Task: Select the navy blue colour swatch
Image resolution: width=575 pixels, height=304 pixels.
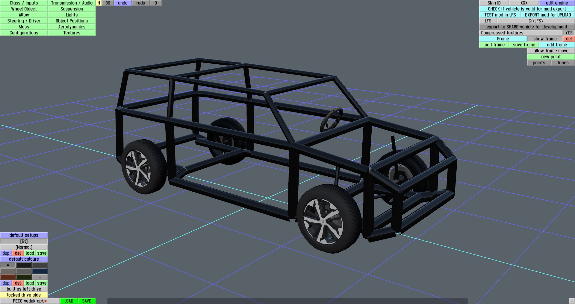Action: click(x=40, y=271)
